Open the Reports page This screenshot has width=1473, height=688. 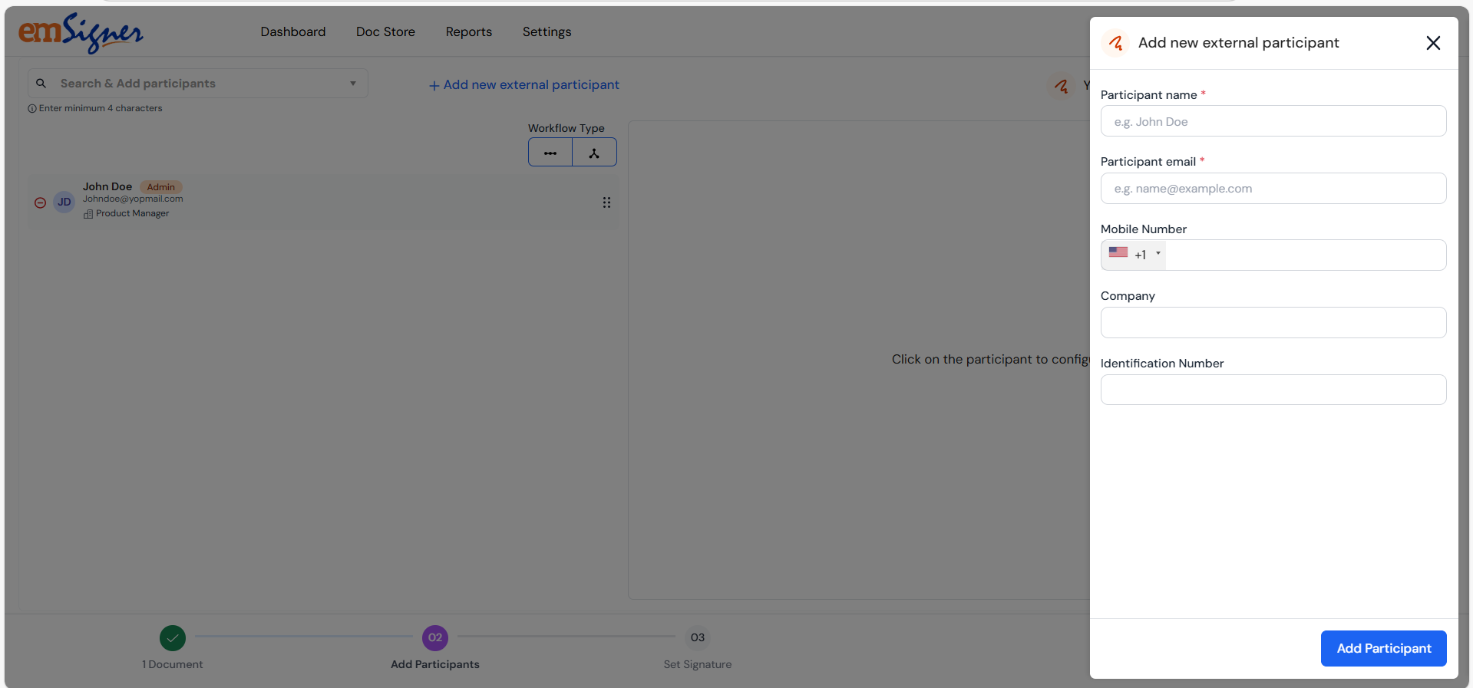(x=468, y=32)
